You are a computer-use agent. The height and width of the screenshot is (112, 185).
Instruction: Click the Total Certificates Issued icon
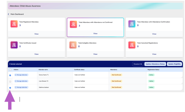point(14,45)
